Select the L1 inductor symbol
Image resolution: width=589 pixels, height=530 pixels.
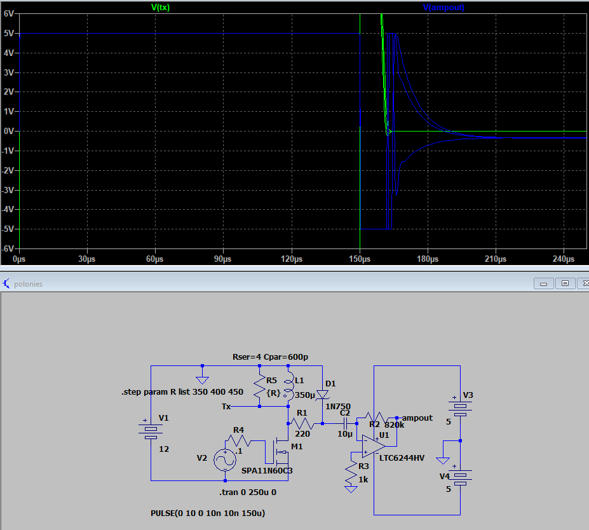(288, 386)
